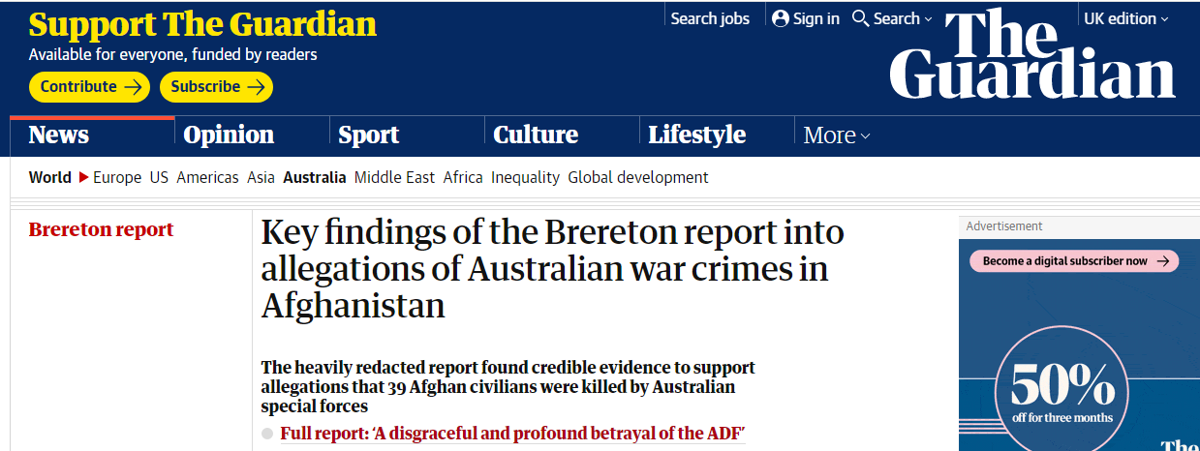Open the Search dropdown chevron

point(928,19)
